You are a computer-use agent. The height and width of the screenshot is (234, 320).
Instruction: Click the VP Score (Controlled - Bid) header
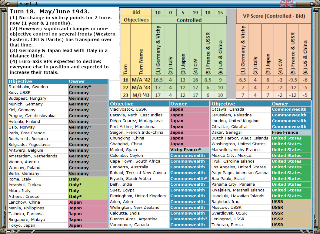click(x=274, y=16)
